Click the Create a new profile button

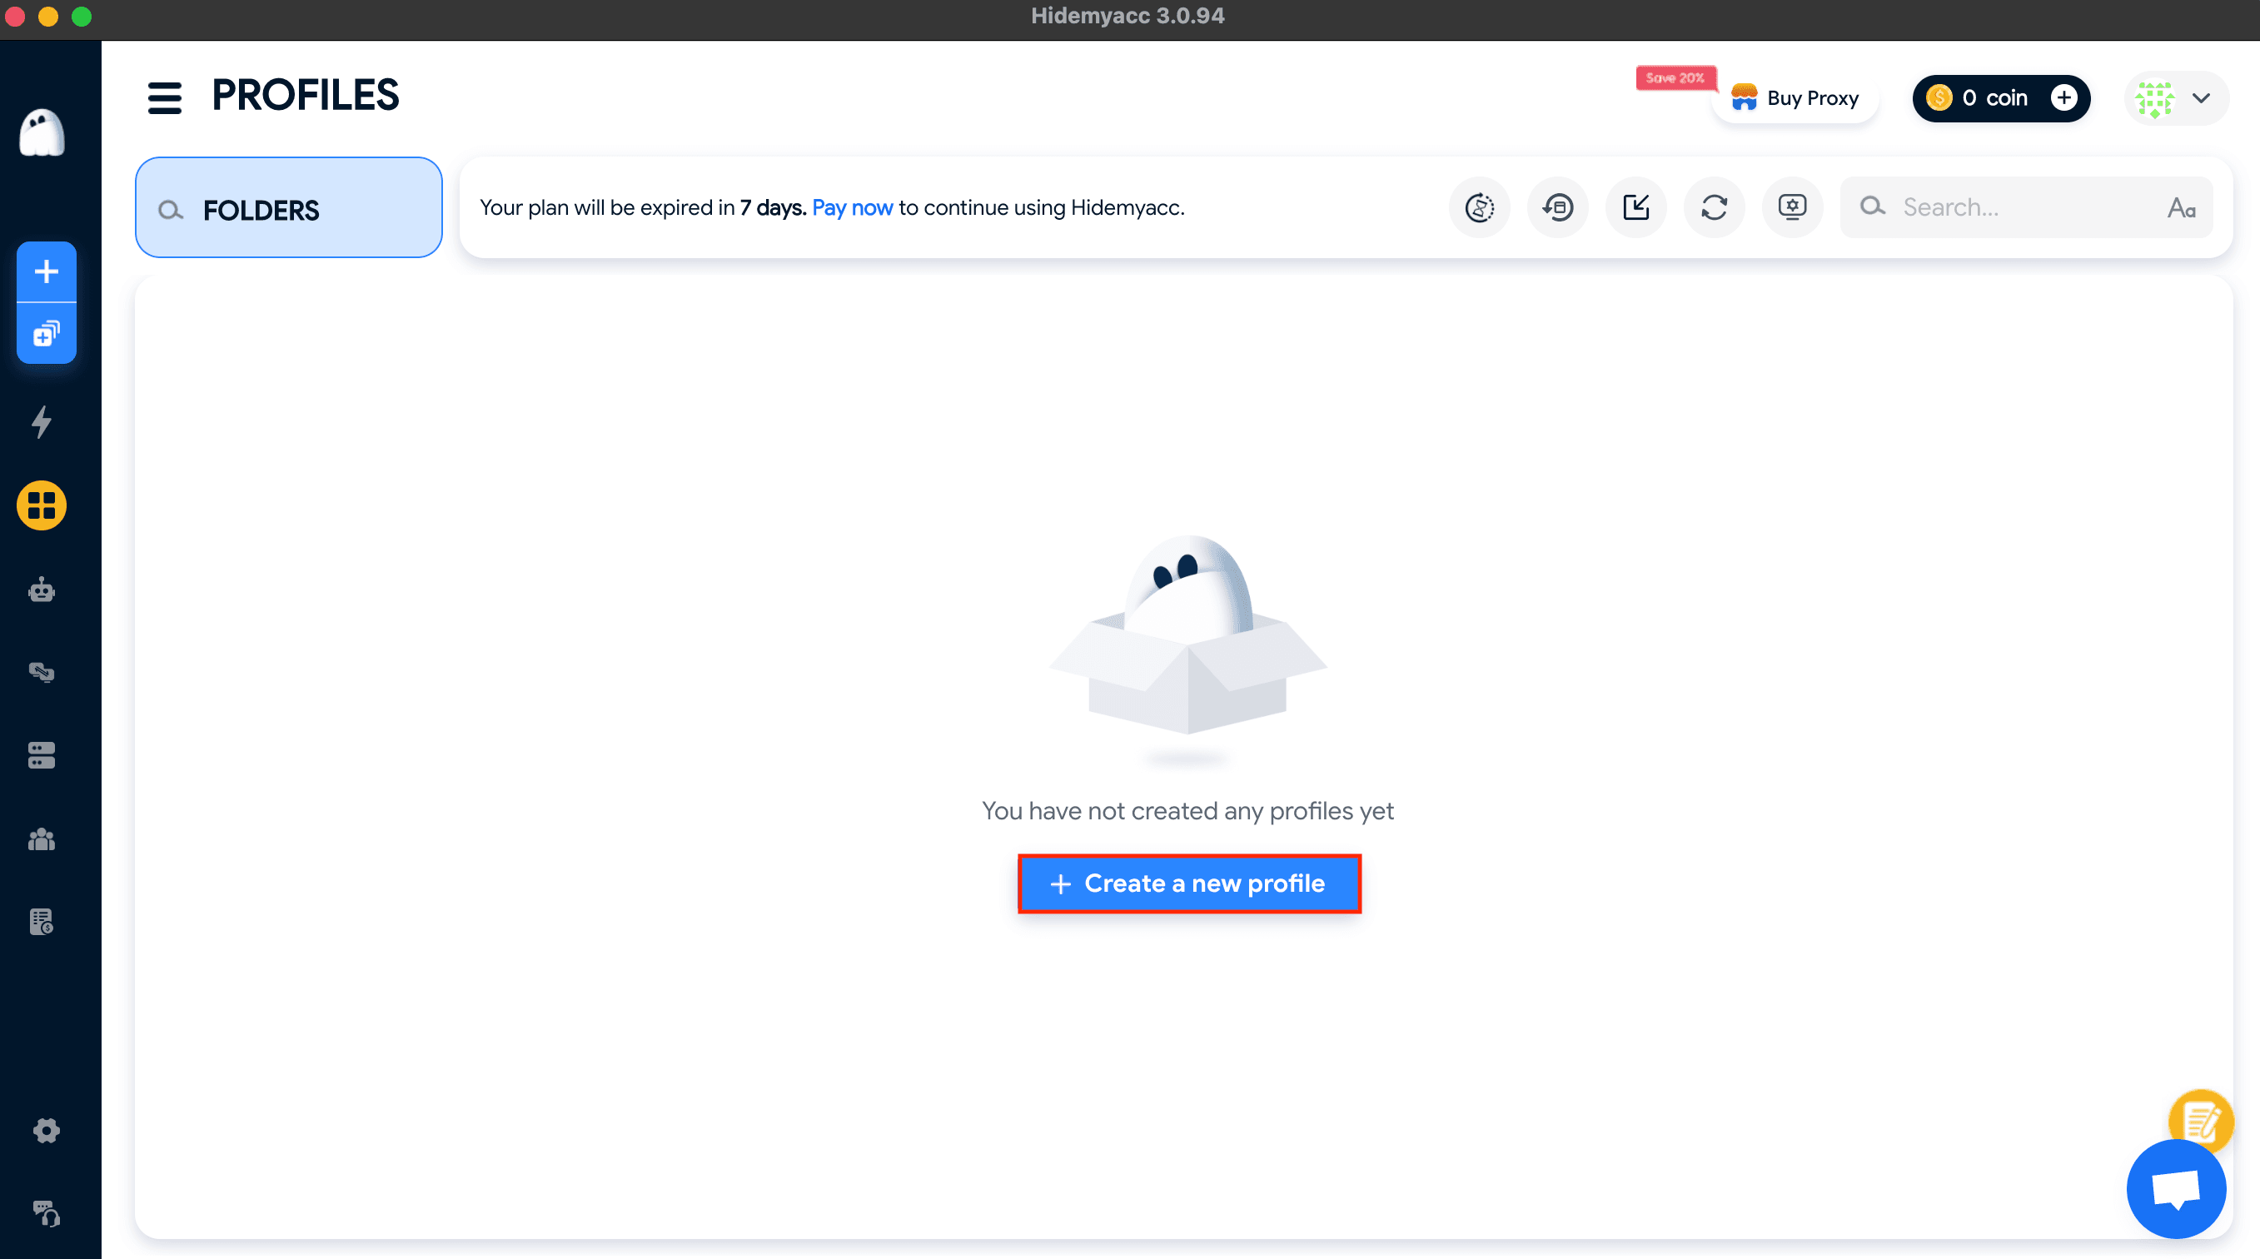[x=1189, y=883]
